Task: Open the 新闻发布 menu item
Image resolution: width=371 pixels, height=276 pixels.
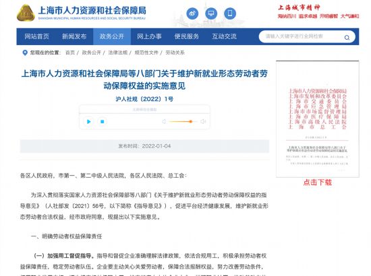Action: pyautogui.click(x=74, y=36)
